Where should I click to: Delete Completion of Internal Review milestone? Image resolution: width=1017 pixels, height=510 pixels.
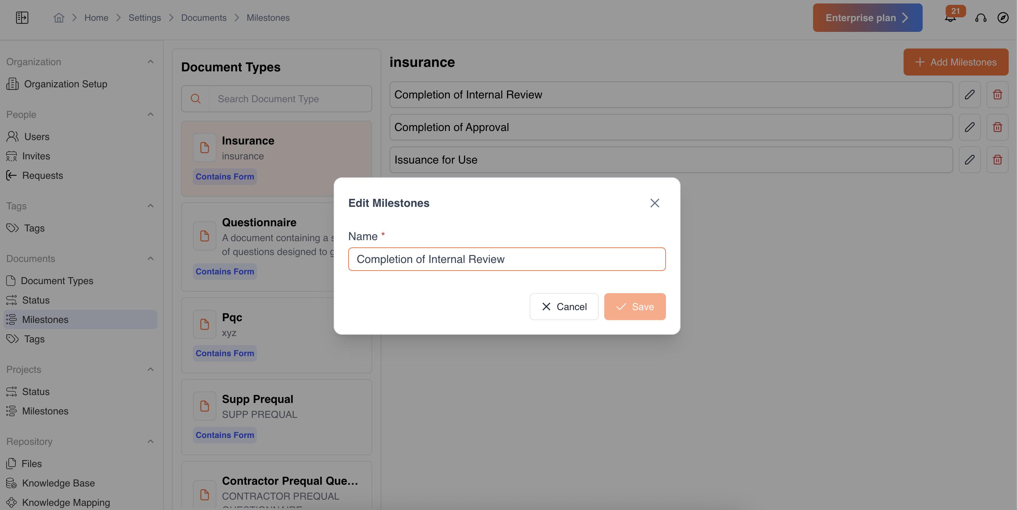(x=997, y=95)
